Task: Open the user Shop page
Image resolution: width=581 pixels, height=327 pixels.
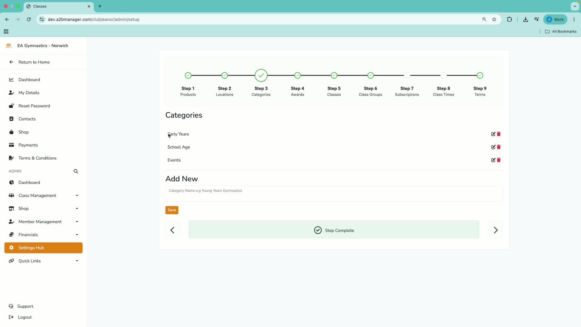Action: (24, 132)
